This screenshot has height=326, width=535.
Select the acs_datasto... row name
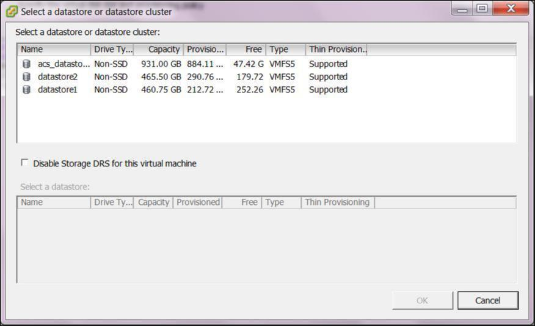pos(64,64)
